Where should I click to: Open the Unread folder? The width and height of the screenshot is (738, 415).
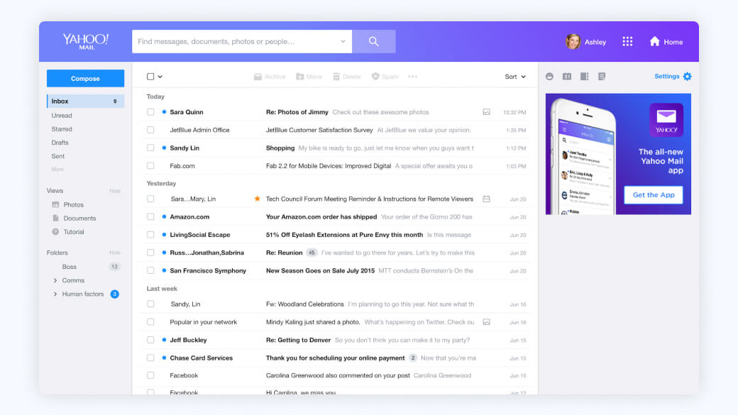(x=62, y=115)
